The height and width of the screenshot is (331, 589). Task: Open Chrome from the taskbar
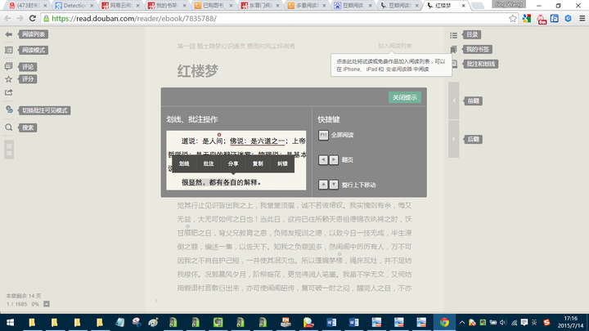click(444, 322)
